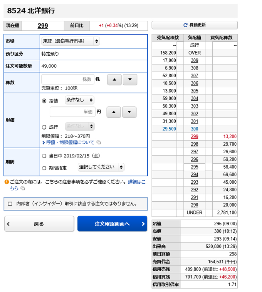Click 注文可能数量 value 49,000
Image resolution: width=262 pixels, height=292 pixels.
[49, 66]
